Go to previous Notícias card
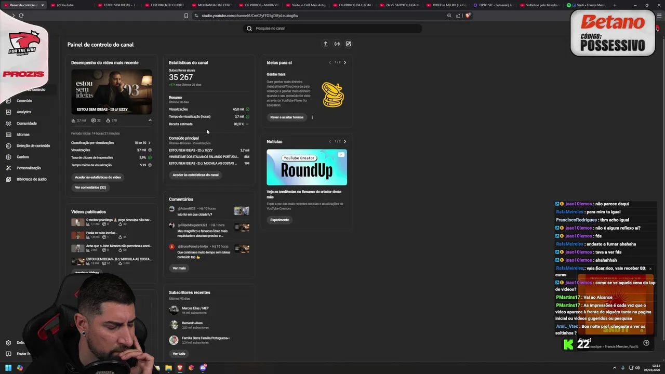This screenshot has height=374, width=665. click(329, 141)
